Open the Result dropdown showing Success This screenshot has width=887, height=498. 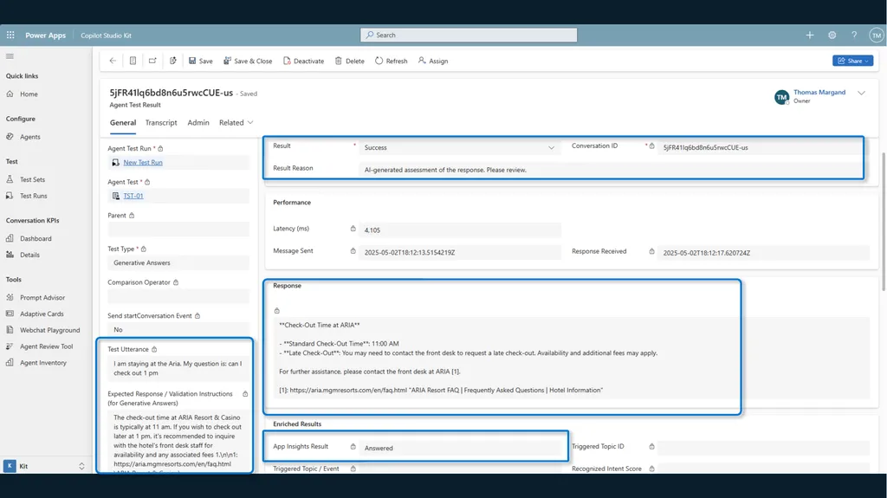(x=459, y=147)
